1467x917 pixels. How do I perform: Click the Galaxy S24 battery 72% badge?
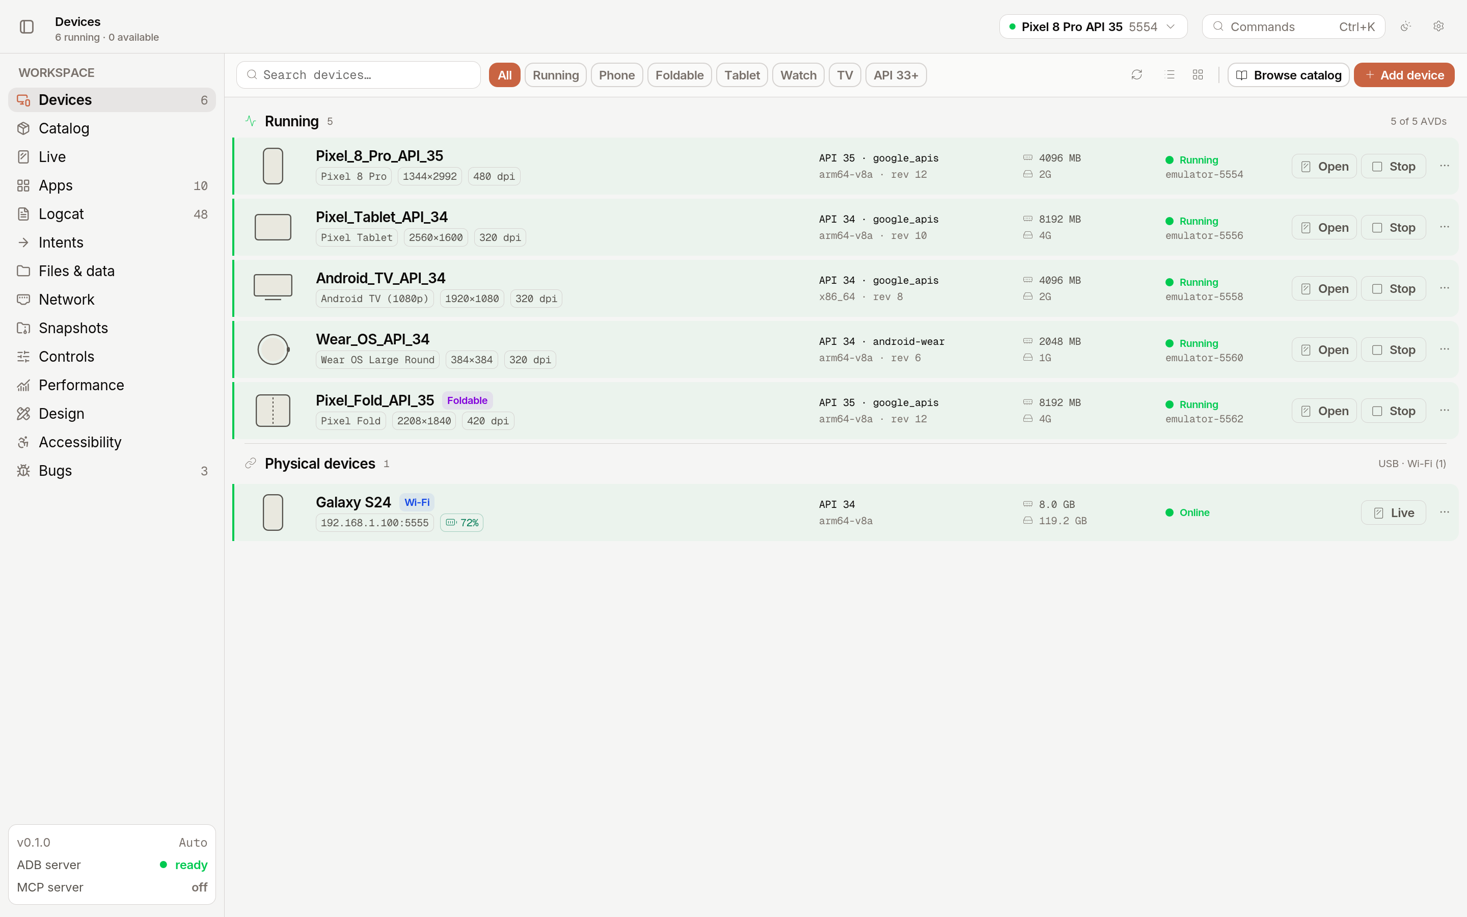tap(462, 523)
